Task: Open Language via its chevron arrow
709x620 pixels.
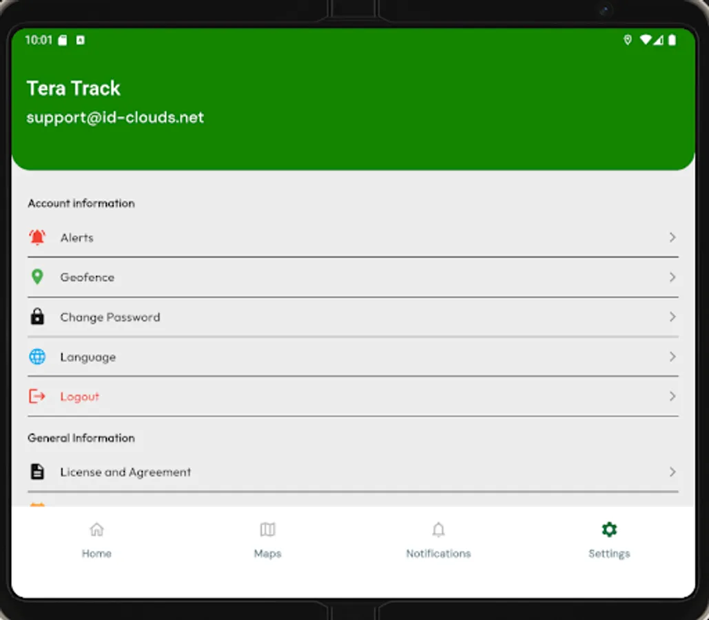Action: point(672,356)
